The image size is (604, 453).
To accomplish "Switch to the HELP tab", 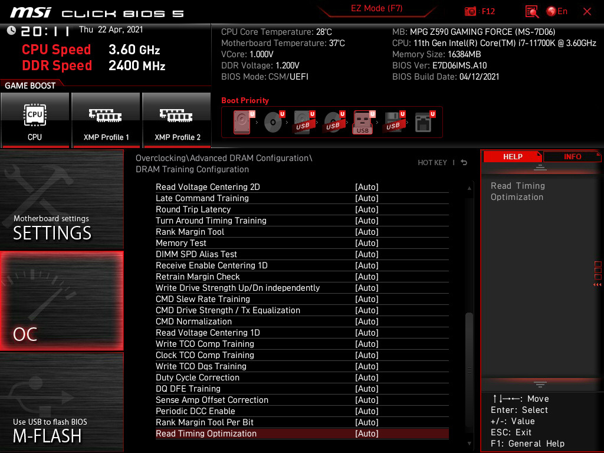I will [513, 157].
